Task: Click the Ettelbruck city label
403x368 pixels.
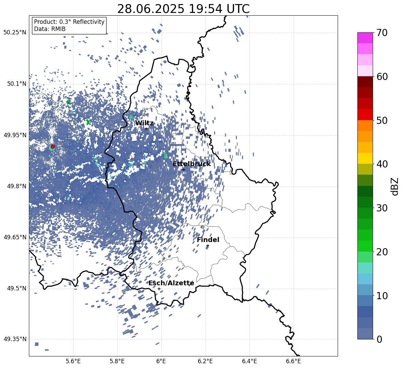Action: [x=192, y=164]
